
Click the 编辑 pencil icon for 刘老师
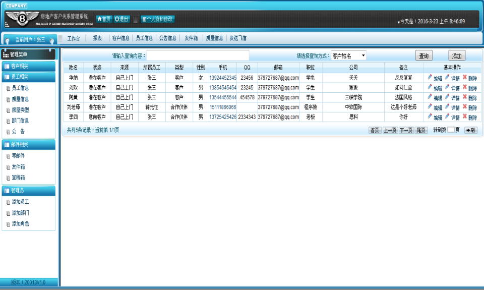(430, 107)
